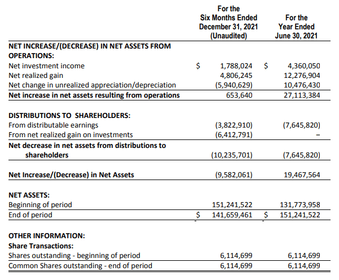Select 'Shares outstanding - beginning of period' label
The image size is (339, 280).
pos(74,256)
